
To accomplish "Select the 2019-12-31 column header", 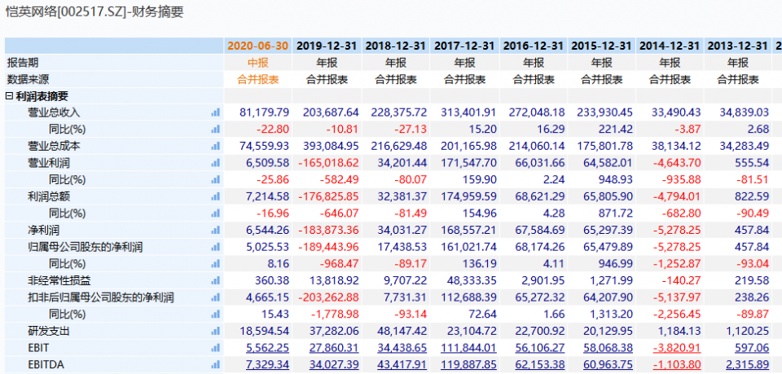I will click(x=327, y=46).
